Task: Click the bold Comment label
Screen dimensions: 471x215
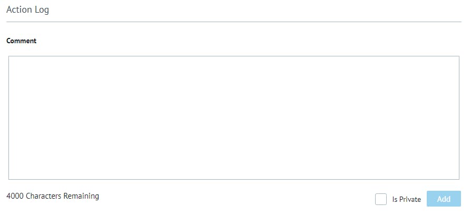Action: pyautogui.click(x=22, y=41)
